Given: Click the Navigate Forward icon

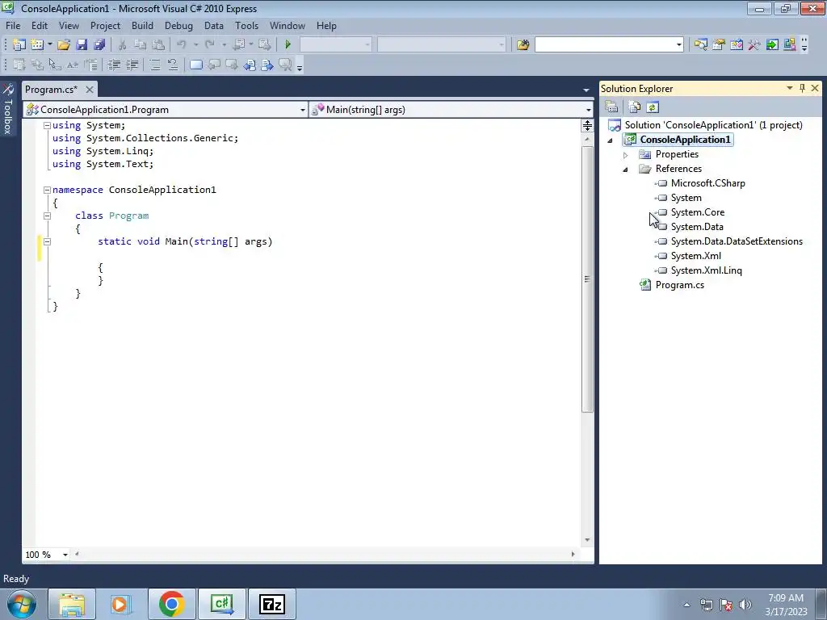Looking at the screenshot, I should pos(264,45).
